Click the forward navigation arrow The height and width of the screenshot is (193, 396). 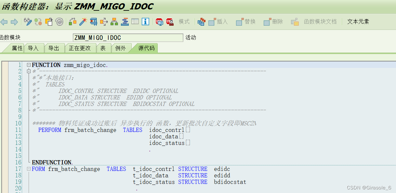tap(14, 22)
